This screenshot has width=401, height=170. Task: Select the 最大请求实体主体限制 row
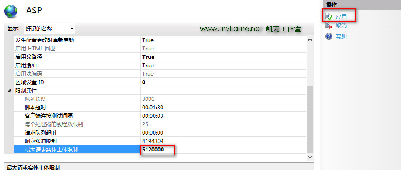pos(160,150)
